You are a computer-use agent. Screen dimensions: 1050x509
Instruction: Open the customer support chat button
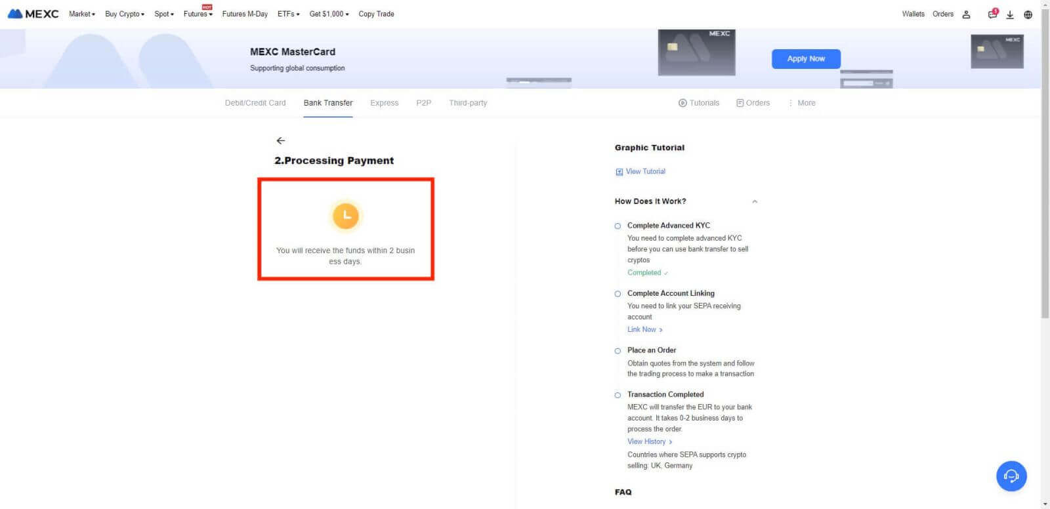[1011, 476]
